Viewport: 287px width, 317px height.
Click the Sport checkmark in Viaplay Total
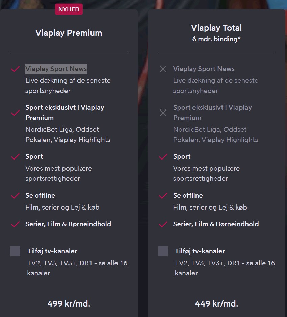[163, 157]
